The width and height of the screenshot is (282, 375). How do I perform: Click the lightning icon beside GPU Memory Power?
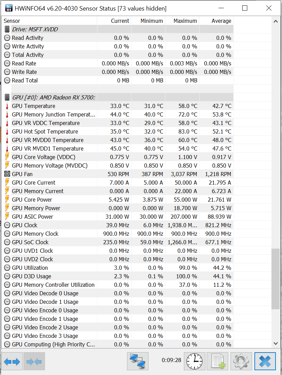point(7,208)
